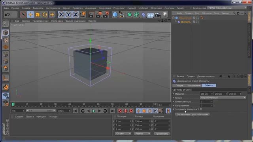
Task: Open the Deformer objects icon
Action: pyautogui.click(x=143, y=15)
